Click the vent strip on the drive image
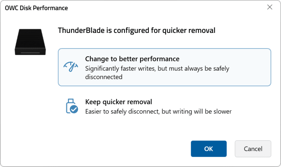This screenshot has height=167, width=281. coord(31,53)
